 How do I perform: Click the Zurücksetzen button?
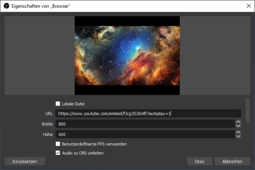click(x=25, y=161)
